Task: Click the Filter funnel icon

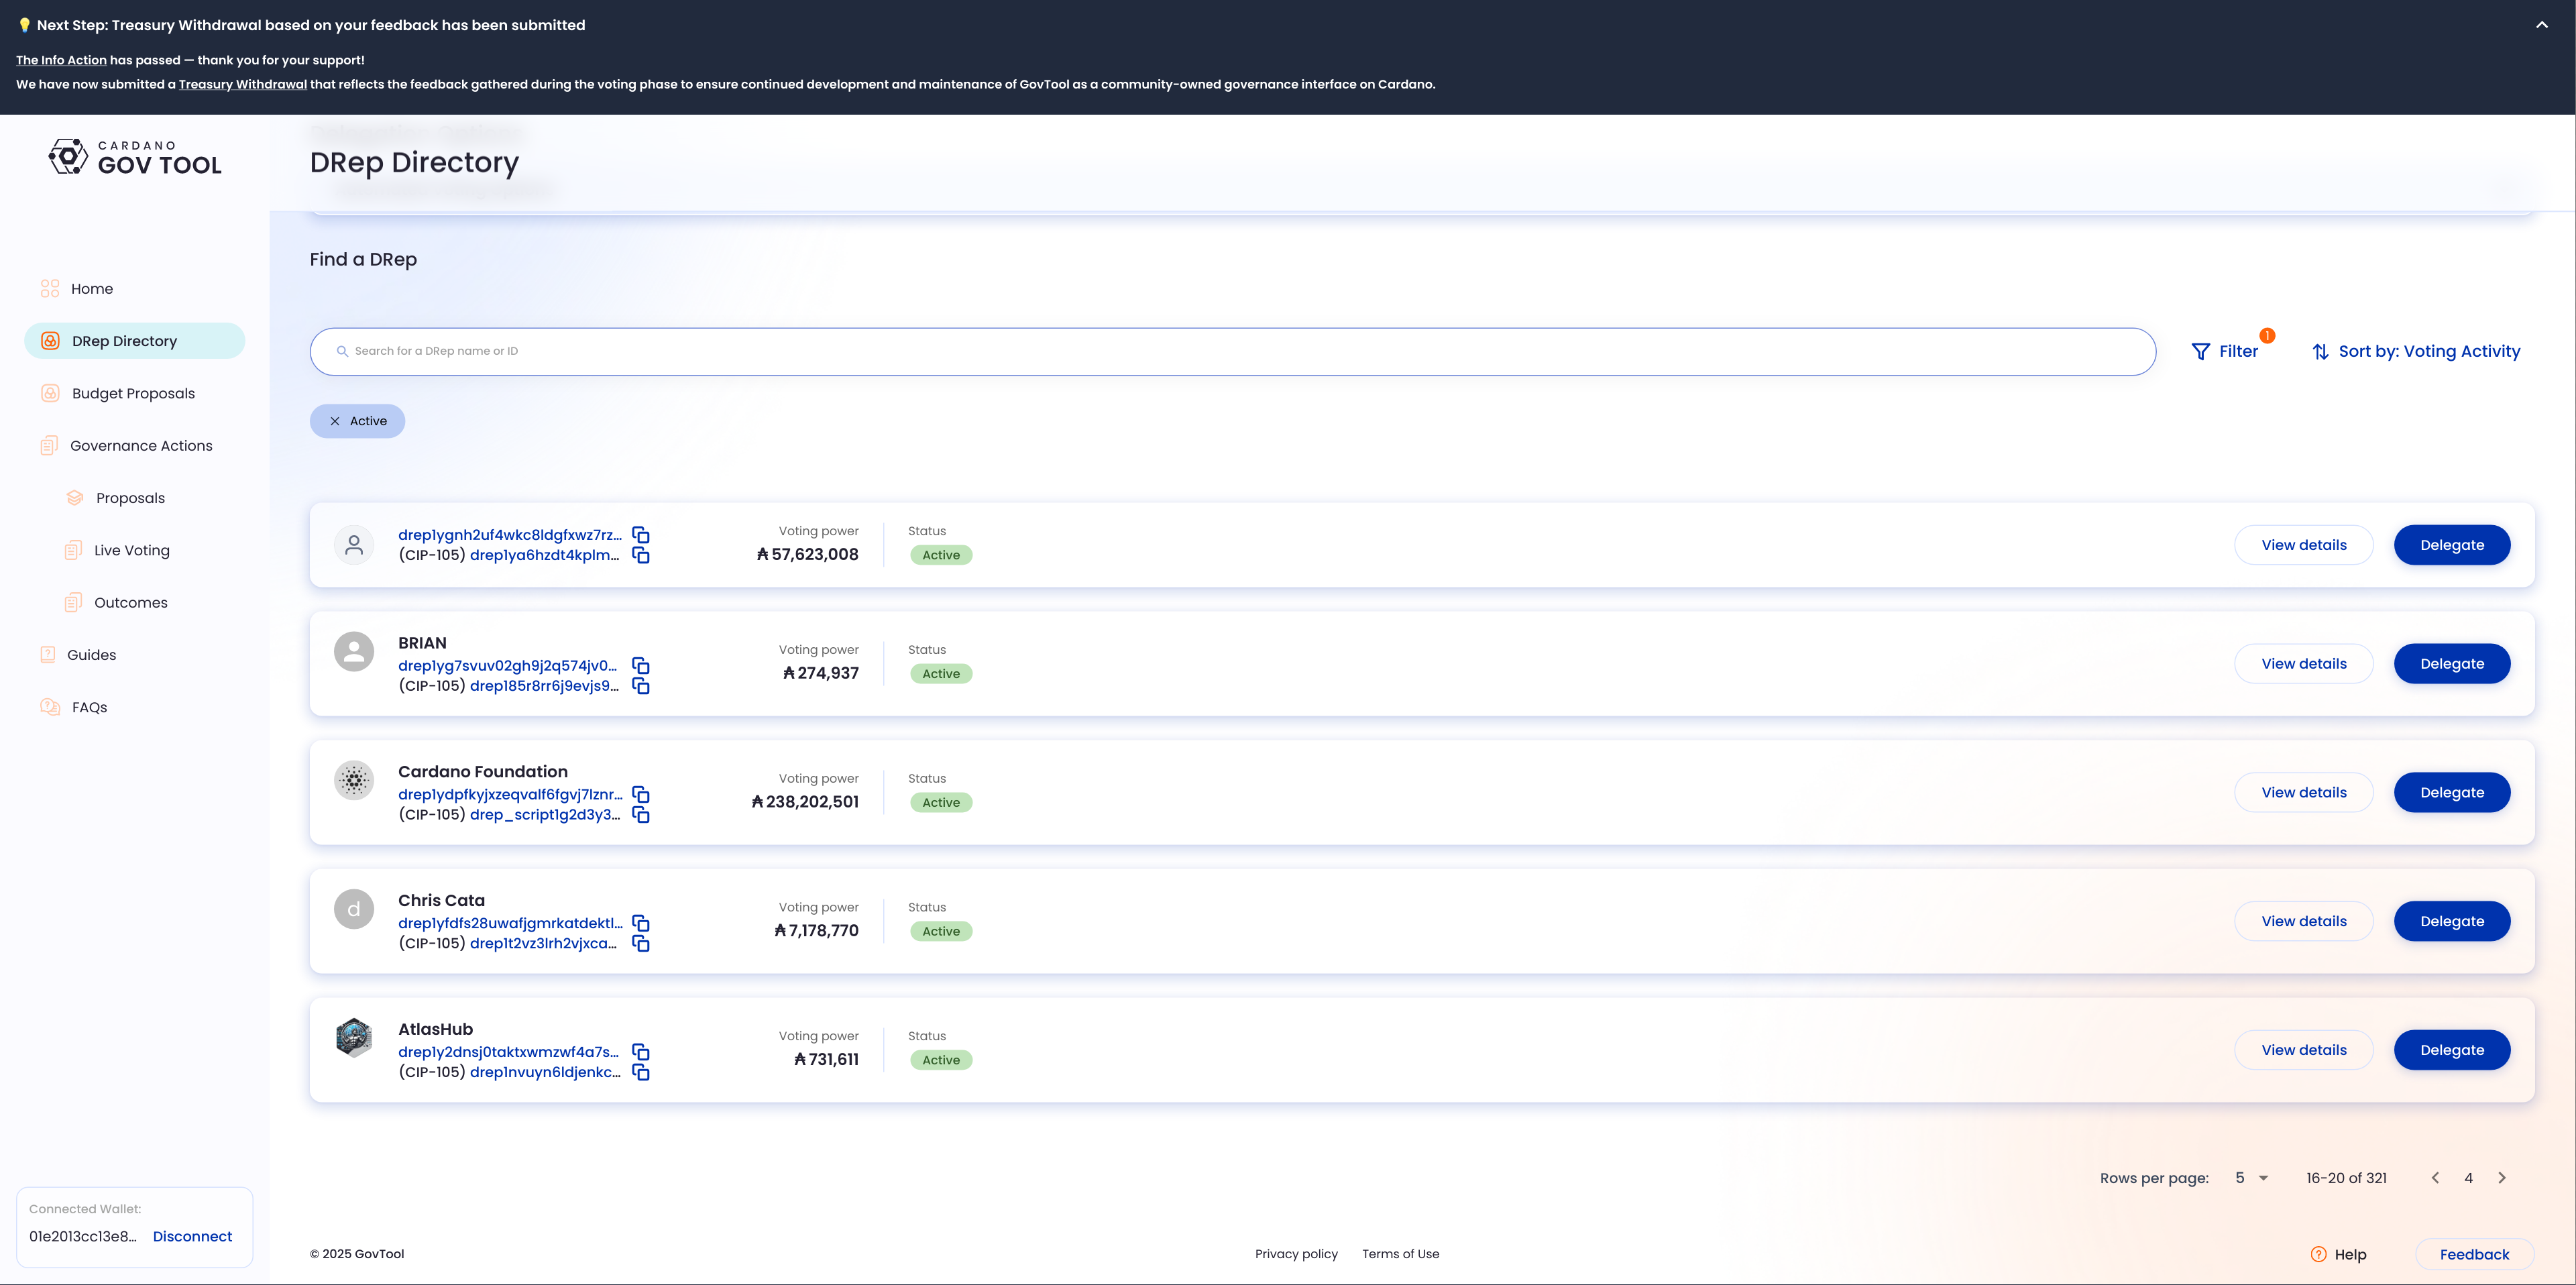Action: (2200, 352)
